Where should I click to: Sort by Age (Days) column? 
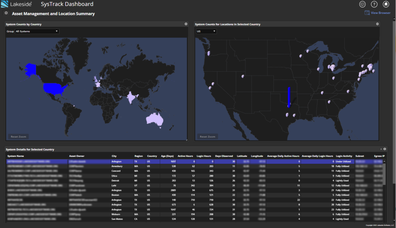point(167,156)
